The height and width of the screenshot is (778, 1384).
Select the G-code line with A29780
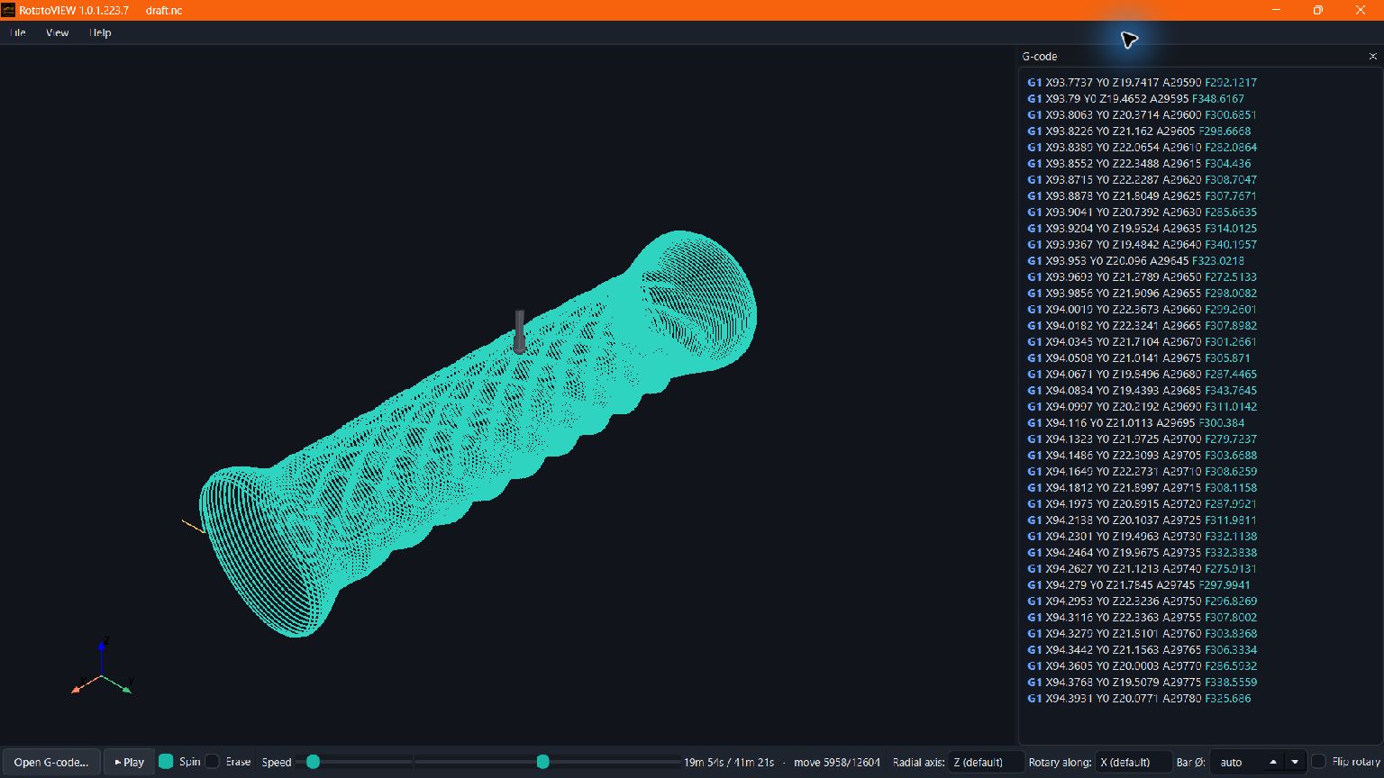[x=1139, y=698]
